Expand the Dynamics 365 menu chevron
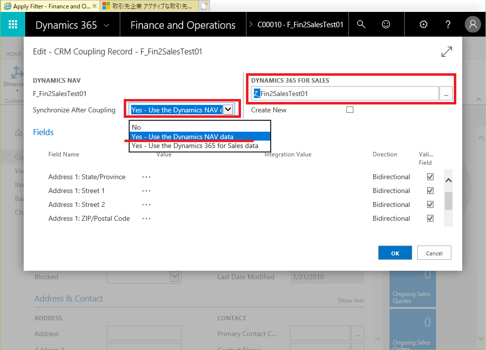 [x=106, y=25]
